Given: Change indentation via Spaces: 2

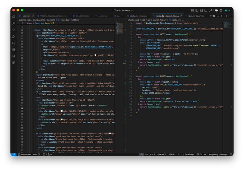Looking at the screenshot, I should [161, 155].
